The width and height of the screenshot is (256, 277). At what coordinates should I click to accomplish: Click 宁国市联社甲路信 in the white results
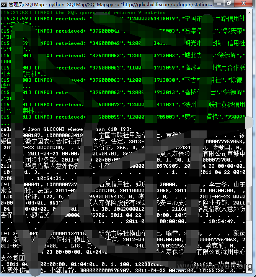pyautogui.click(x=122, y=135)
